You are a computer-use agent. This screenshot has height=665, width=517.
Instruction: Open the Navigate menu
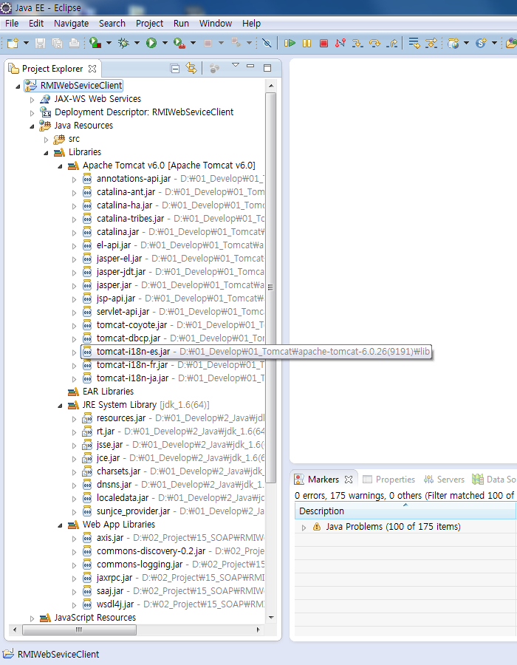point(71,23)
